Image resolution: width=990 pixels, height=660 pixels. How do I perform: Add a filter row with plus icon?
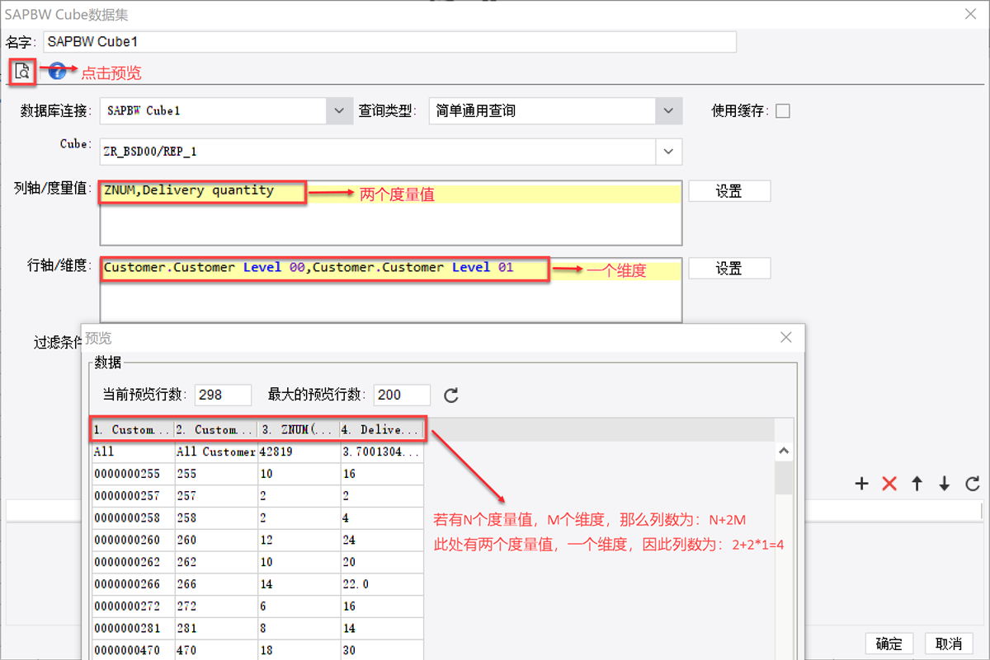[x=862, y=484]
